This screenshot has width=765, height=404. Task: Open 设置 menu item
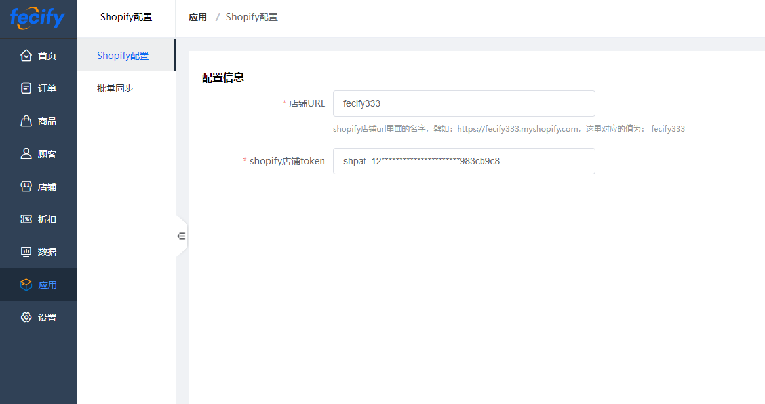(39, 318)
